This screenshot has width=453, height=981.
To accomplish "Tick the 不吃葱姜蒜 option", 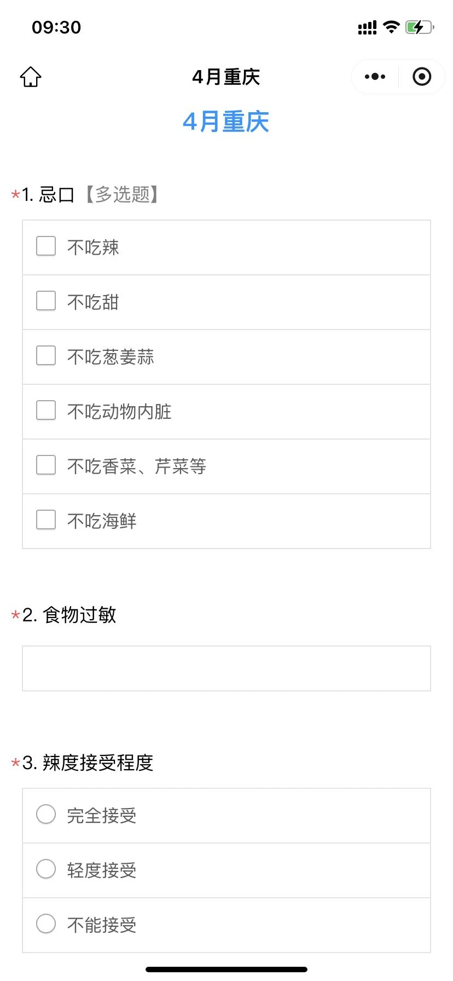I will click(x=46, y=356).
